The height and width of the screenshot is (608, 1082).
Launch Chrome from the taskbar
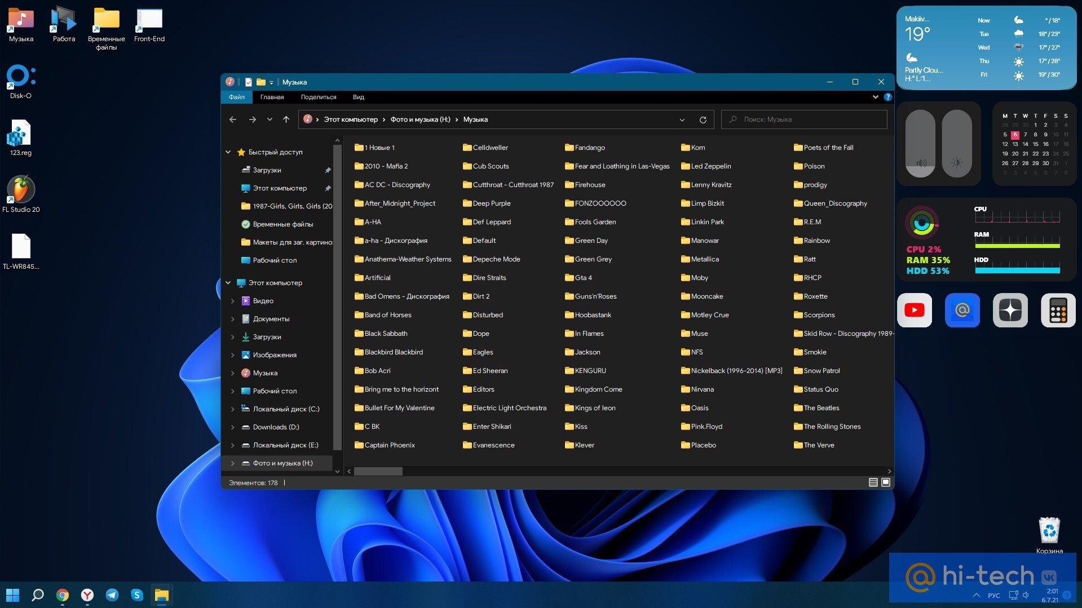63,595
